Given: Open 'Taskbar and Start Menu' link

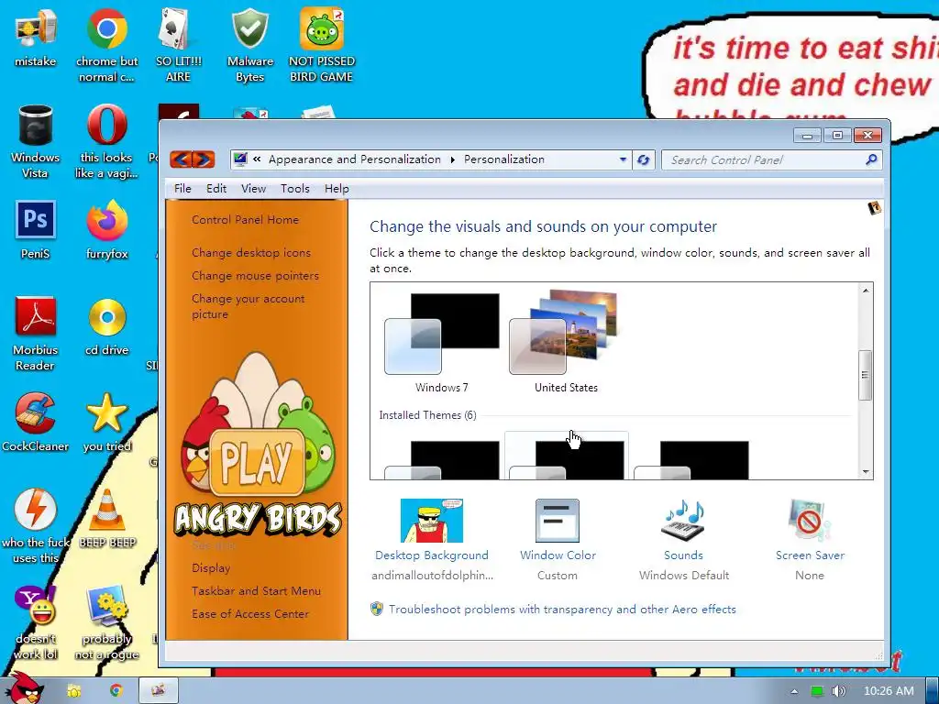Looking at the screenshot, I should click(256, 591).
